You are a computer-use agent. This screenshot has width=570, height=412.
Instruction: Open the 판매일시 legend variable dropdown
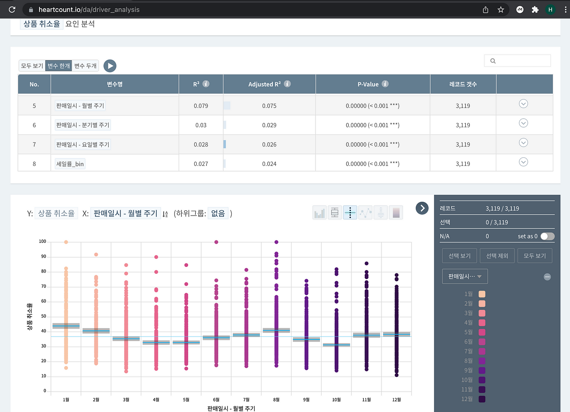[465, 276]
